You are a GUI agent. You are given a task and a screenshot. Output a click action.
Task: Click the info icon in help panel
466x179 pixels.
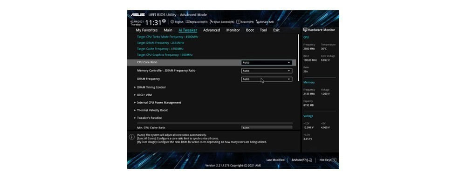[132, 137]
